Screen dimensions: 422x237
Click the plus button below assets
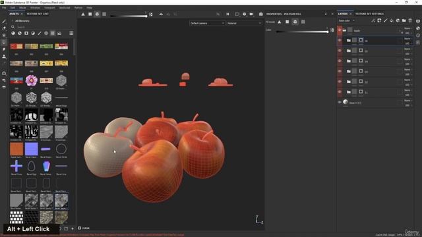point(73,228)
